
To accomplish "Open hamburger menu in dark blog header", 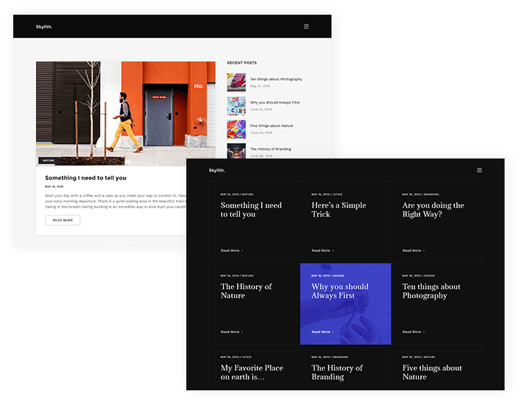I will 479,170.
